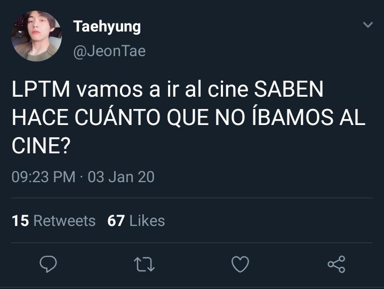Tap the reply speech bubble icon
384x289 pixels.
point(48,264)
